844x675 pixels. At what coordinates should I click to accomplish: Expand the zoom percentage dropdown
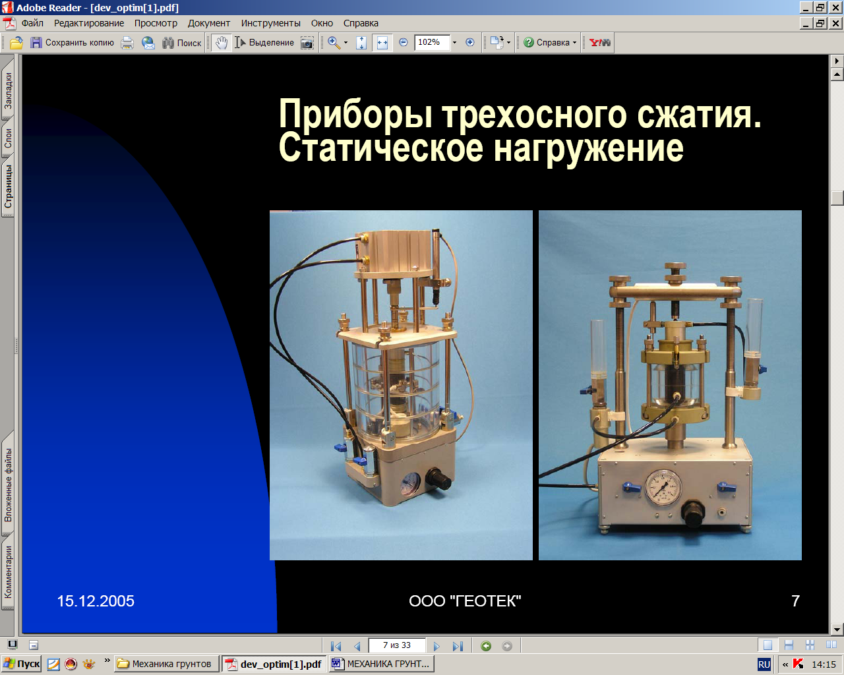(x=454, y=43)
